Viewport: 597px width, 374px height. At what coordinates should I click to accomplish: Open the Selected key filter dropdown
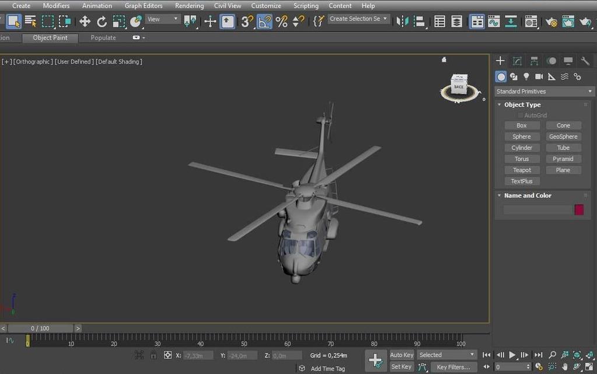coord(446,355)
